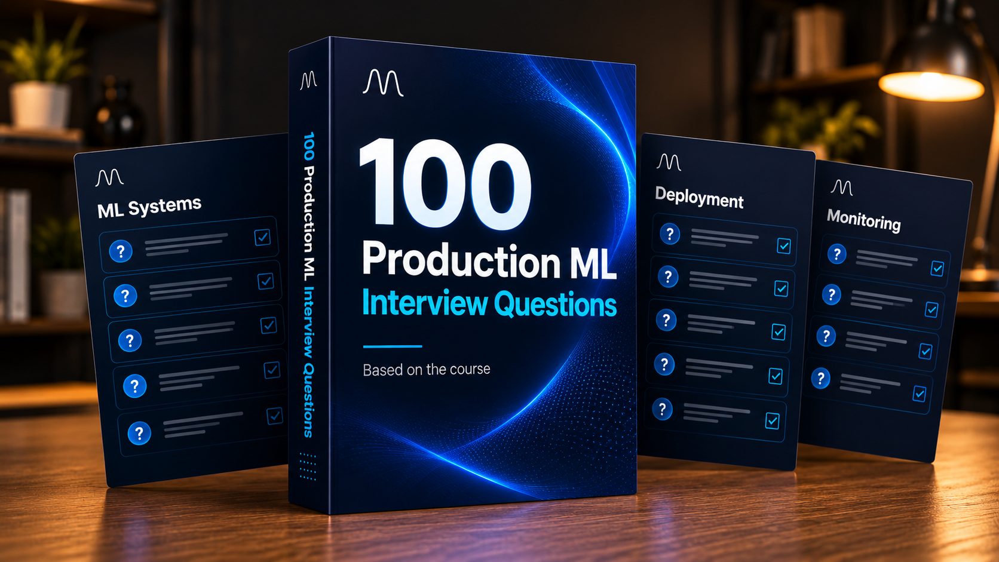This screenshot has width=999, height=562.
Task: Select the topmost question mark icon under Deployment
Action: point(670,234)
